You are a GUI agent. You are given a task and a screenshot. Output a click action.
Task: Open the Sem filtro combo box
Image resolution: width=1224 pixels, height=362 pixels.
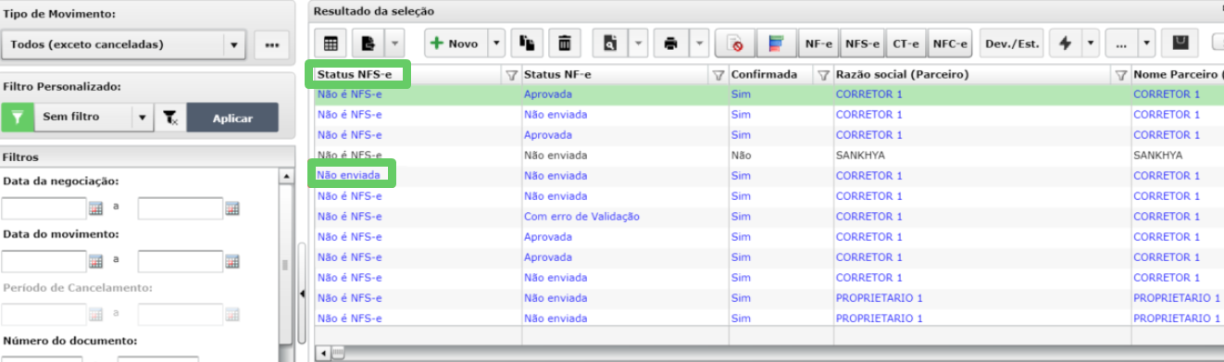(93, 118)
